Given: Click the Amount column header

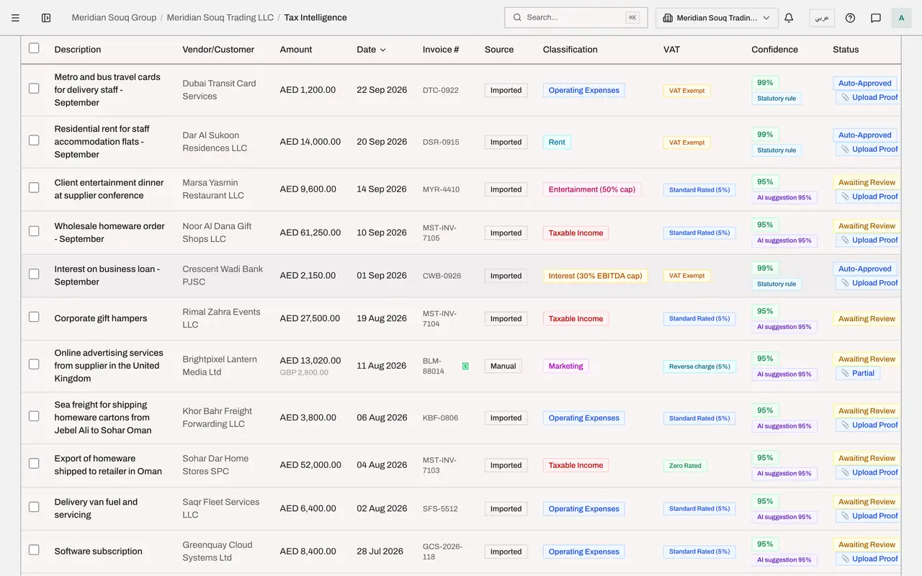Looking at the screenshot, I should [296, 50].
